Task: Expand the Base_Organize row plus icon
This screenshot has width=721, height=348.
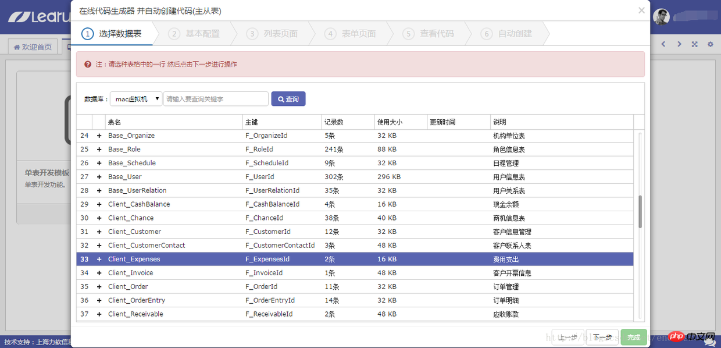Action: pyautogui.click(x=99, y=136)
